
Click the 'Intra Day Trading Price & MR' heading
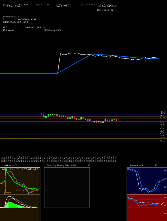pos(61,165)
